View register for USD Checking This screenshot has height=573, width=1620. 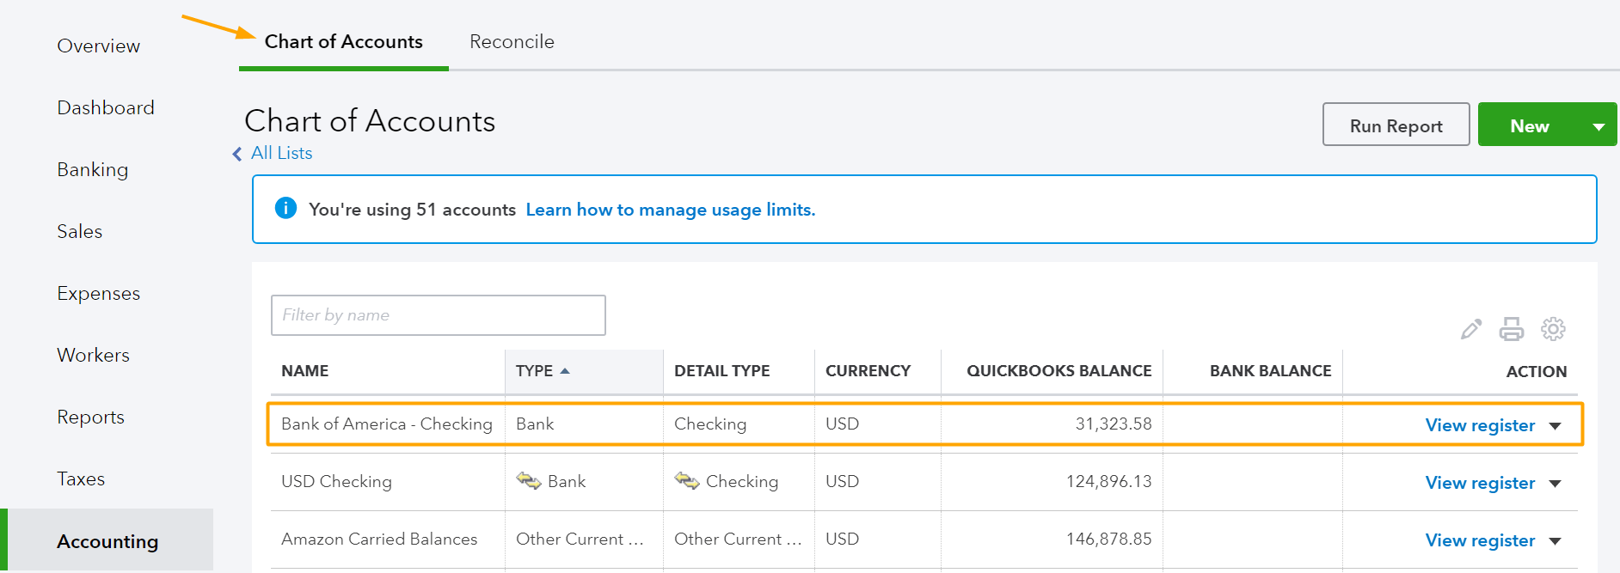tap(1480, 484)
